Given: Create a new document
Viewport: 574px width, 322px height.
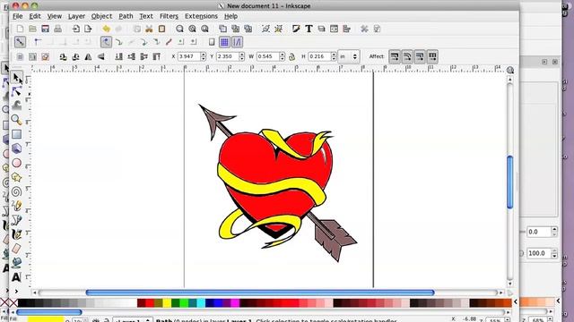Looking at the screenshot, I should point(20,29).
